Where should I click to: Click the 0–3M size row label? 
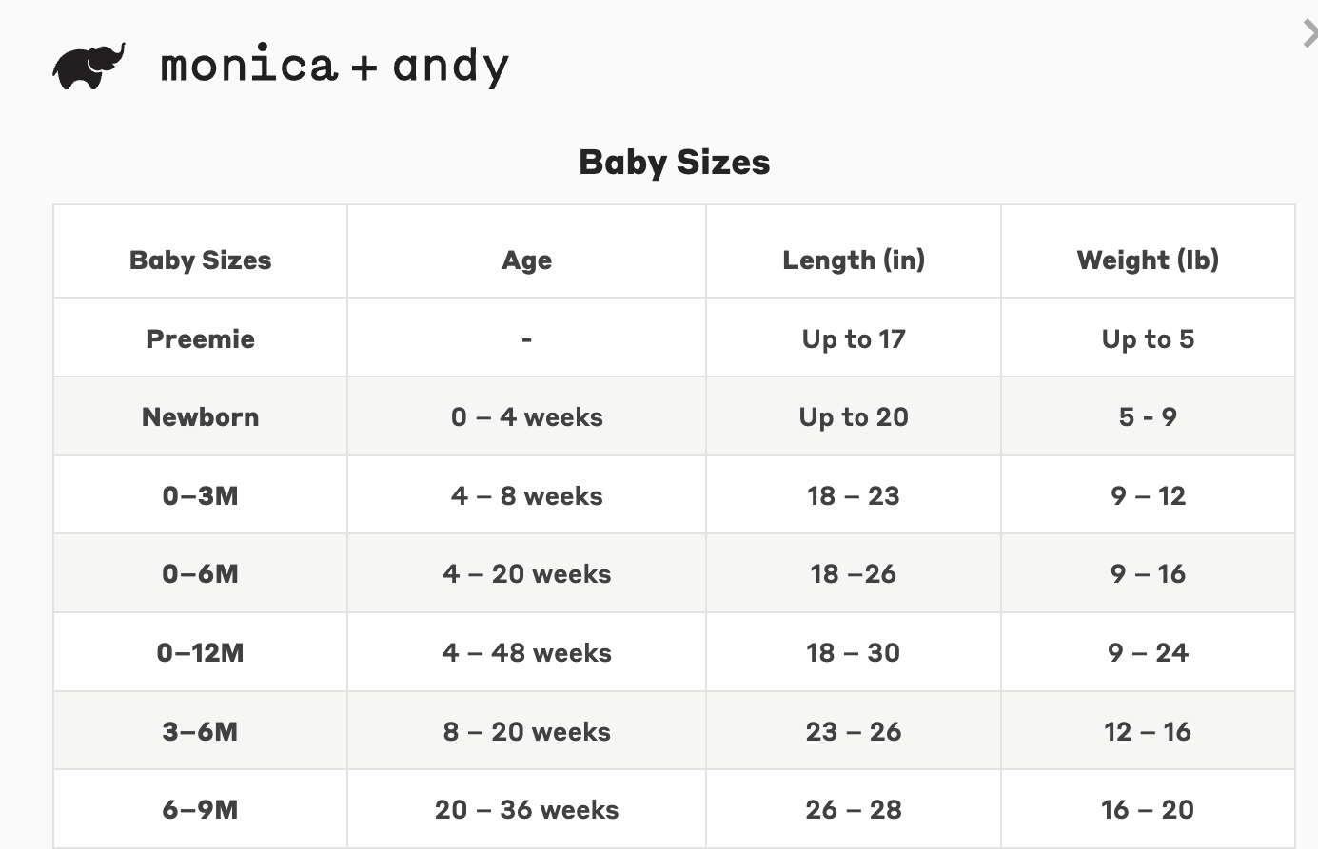tap(201, 496)
